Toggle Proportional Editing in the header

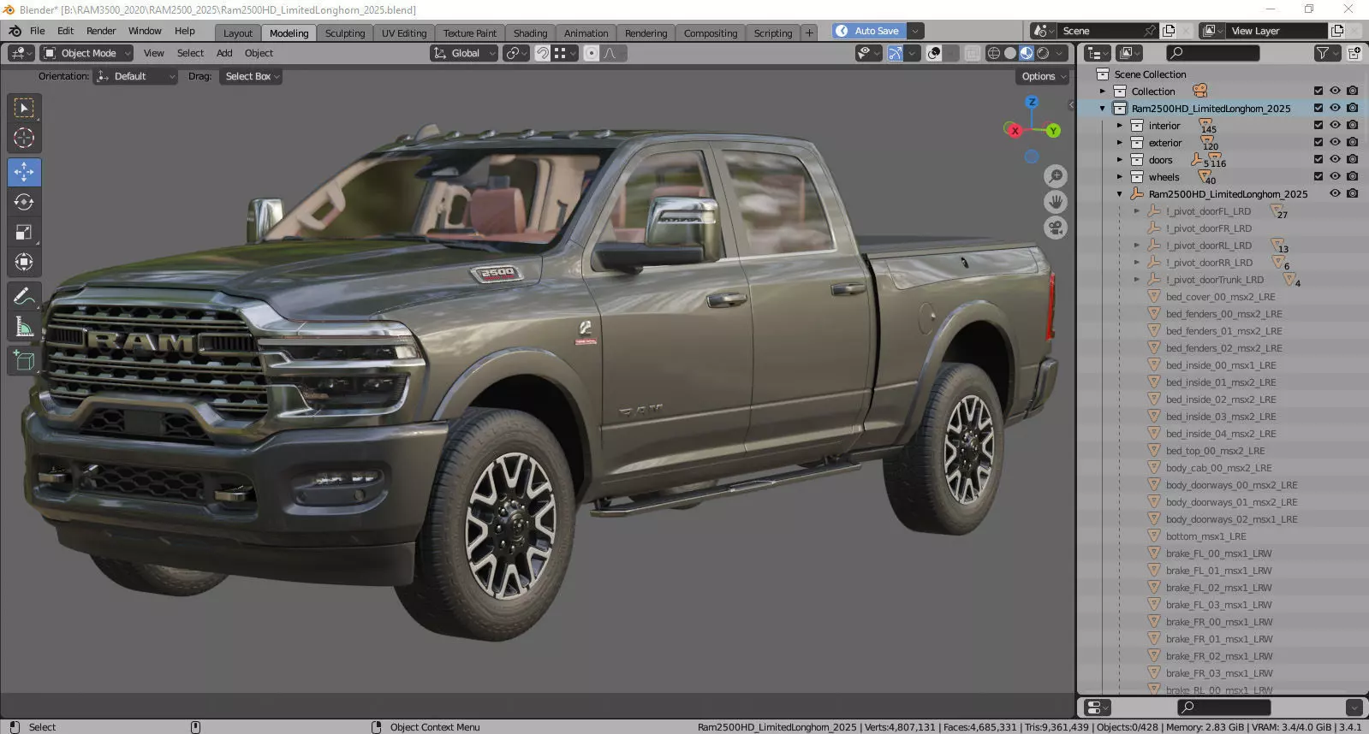(x=591, y=53)
